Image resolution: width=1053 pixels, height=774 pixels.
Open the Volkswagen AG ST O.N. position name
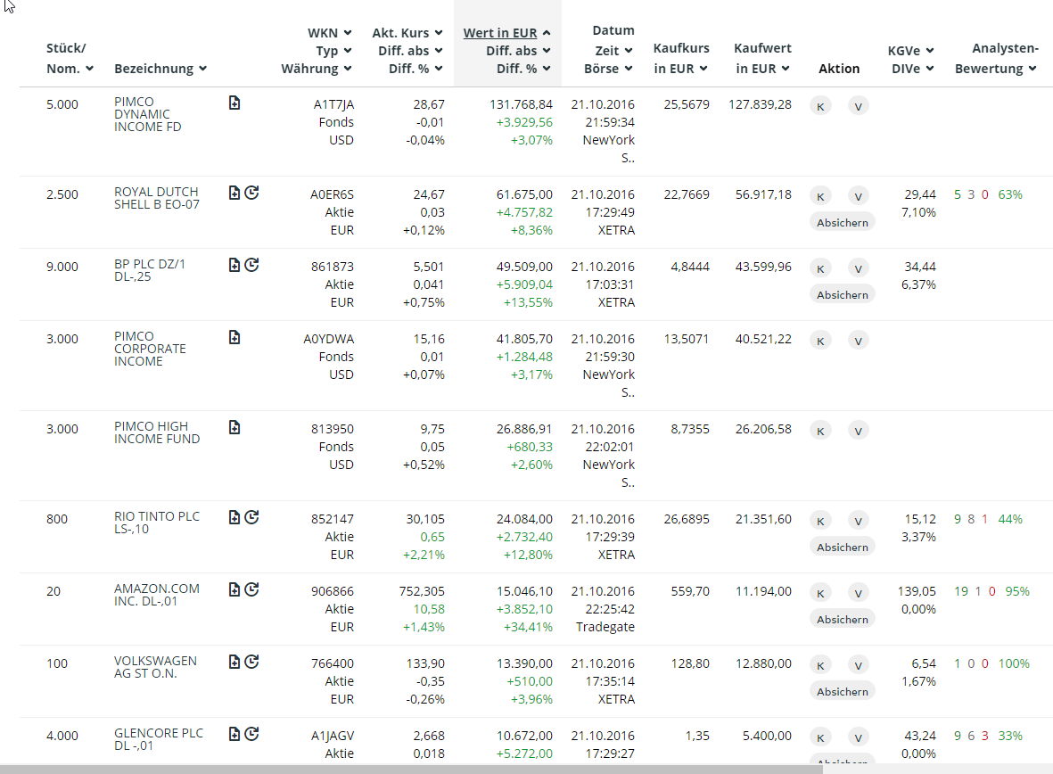tap(155, 667)
